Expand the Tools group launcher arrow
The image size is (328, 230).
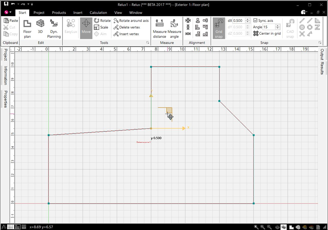point(148,43)
